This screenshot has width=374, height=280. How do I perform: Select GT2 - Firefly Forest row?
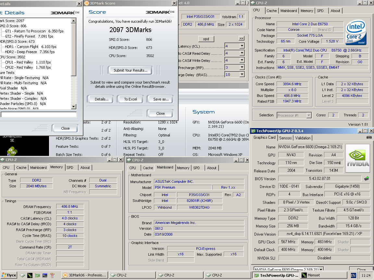click(x=29, y=36)
